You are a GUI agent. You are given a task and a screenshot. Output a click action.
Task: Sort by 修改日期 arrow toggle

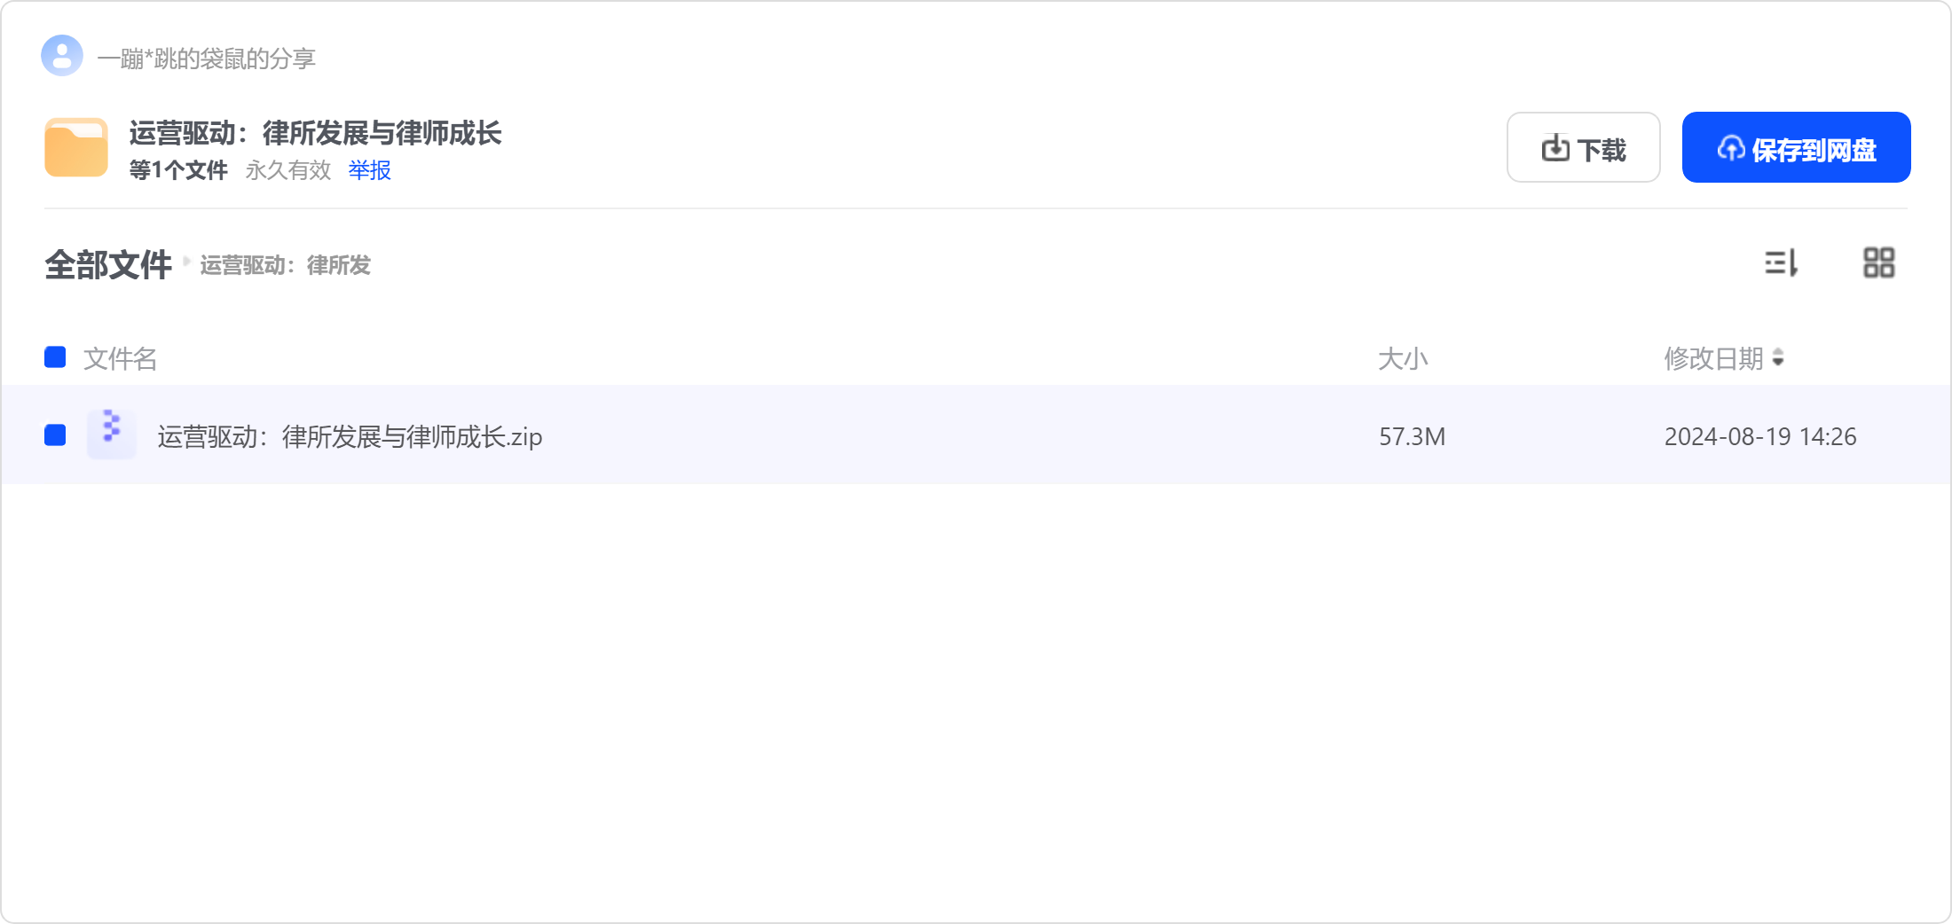pyautogui.click(x=1778, y=357)
